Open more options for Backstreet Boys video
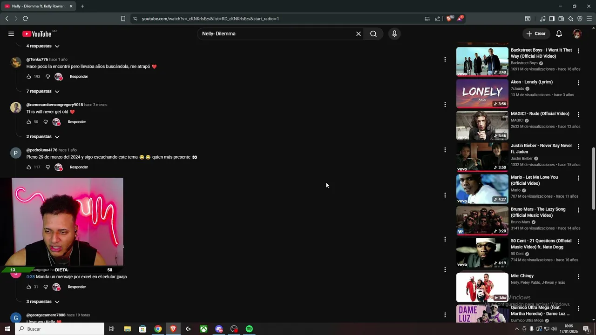 click(579, 51)
